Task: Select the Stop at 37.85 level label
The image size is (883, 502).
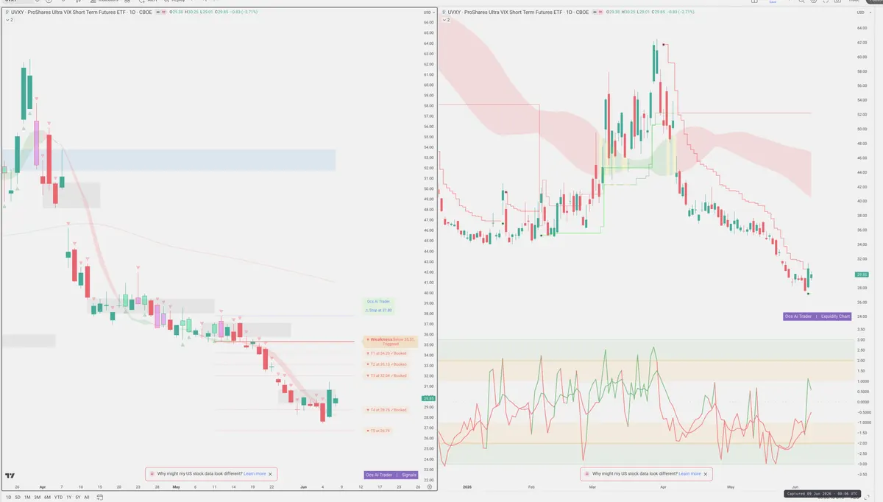Action: pyautogui.click(x=378, y=311)
